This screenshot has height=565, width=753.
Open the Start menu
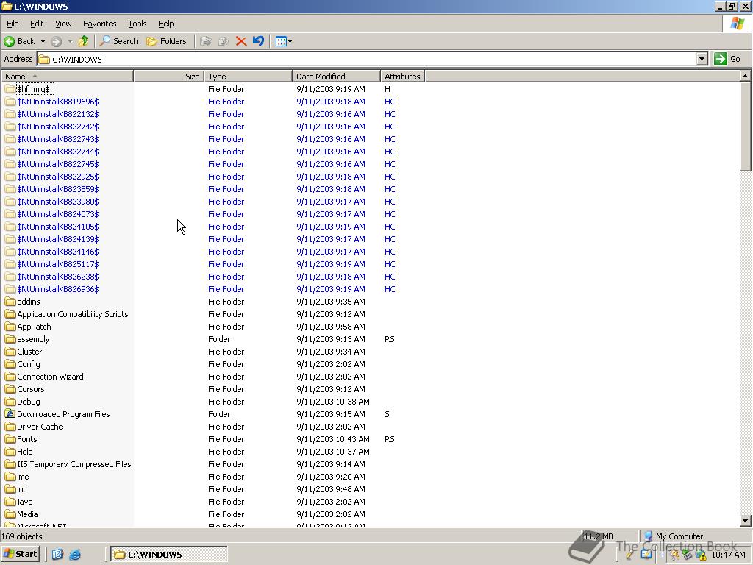20,554
